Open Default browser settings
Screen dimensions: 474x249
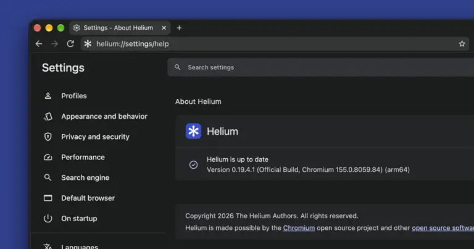[x=88, y=198]
